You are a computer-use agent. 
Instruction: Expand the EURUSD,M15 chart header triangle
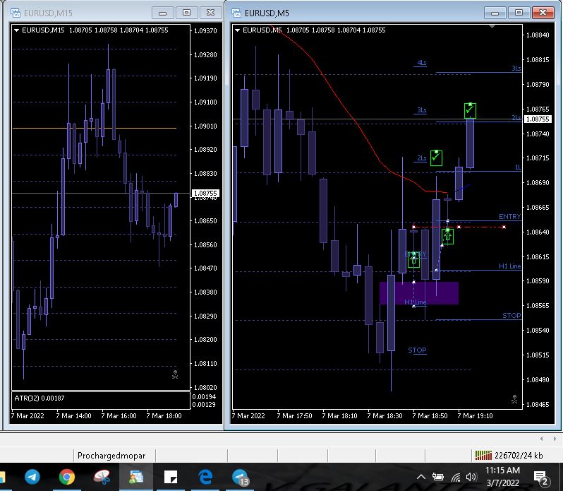(16, 30)
